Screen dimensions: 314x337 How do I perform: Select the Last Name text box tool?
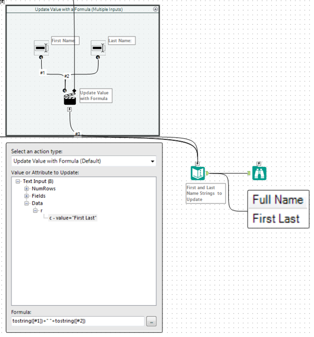[98, 48]
